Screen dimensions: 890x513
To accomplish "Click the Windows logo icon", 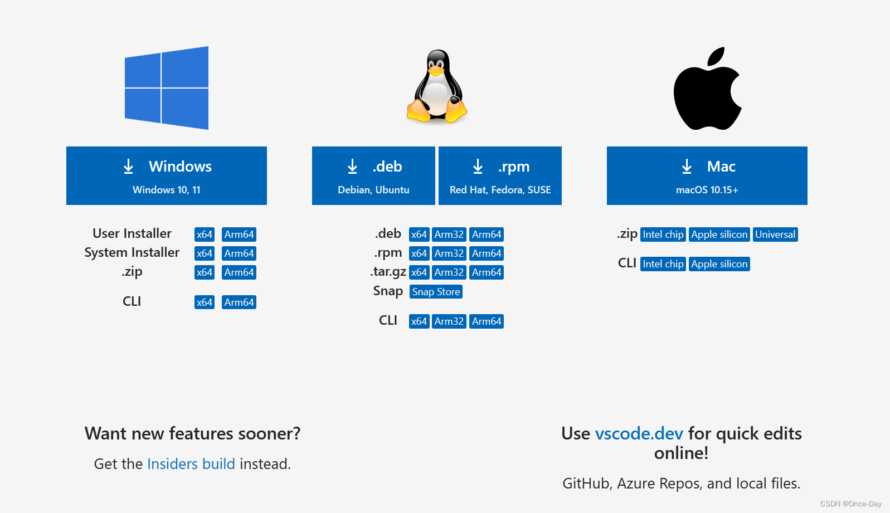I will click(167, 88).
